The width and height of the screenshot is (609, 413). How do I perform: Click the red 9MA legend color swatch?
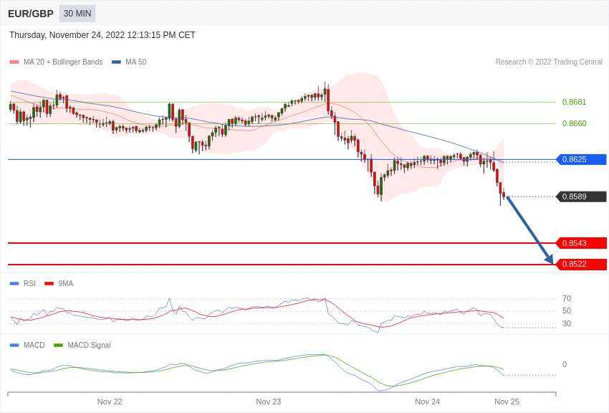click(49, 284)
